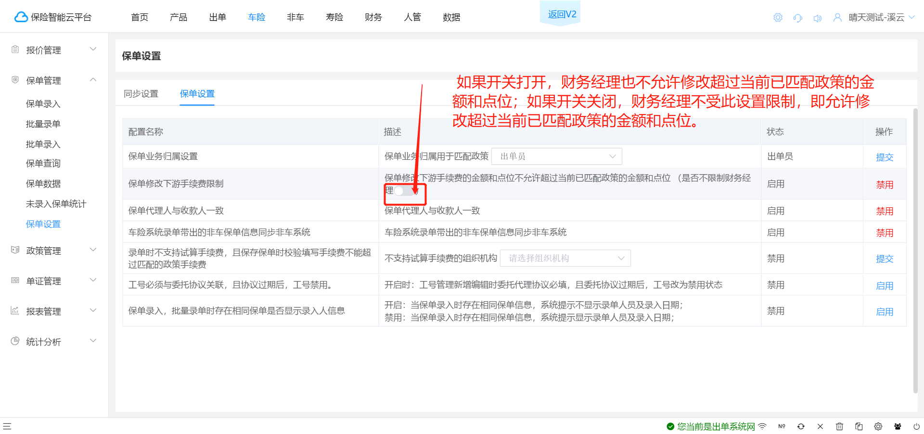Open 出单 in the top navigation
The height and width of the screenshot is (434, 924).
(218, 17)
